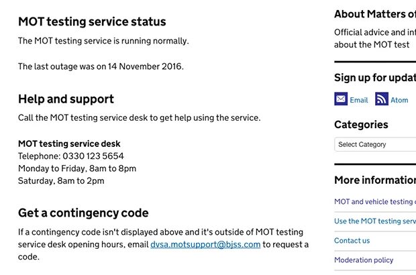The height and width of the screenshot is (275, 416).
Task: Open the Atom feed link
Action: click(399, 100)
